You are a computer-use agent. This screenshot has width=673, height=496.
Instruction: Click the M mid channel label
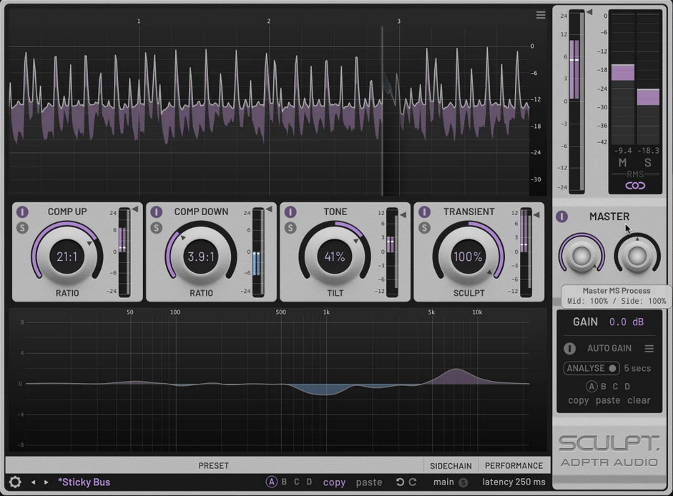click(622, 163)
